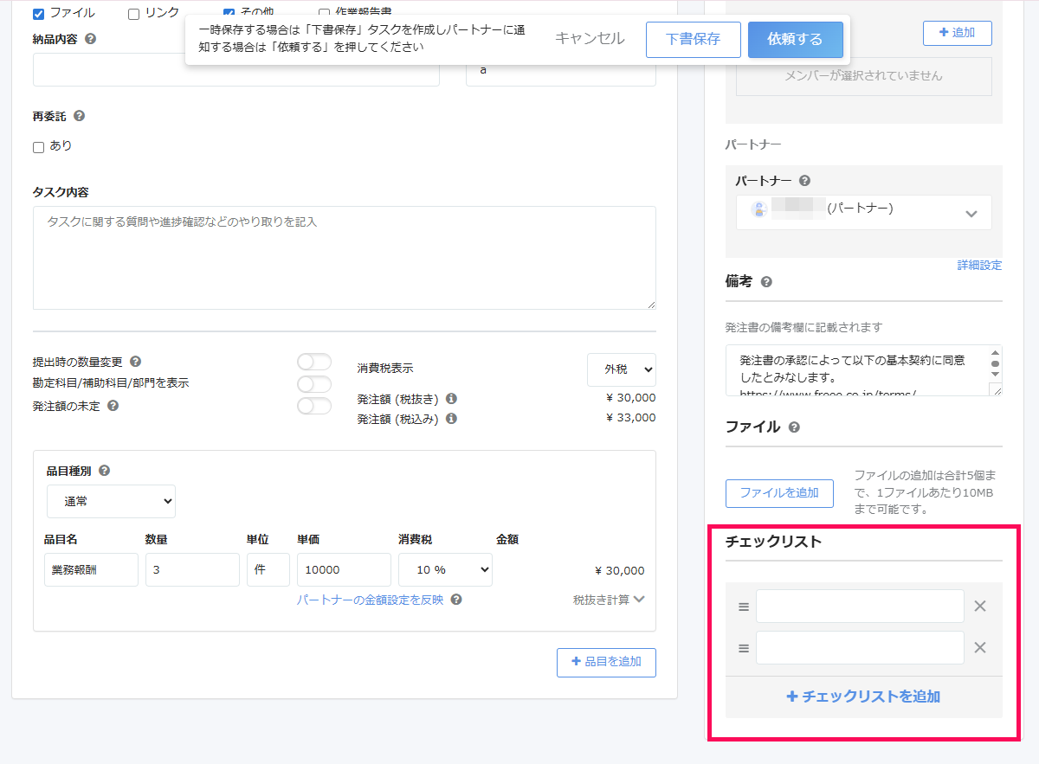Click help icon beside 発注額の未定
Viewport: 1039px width, 764px height.
113,405
